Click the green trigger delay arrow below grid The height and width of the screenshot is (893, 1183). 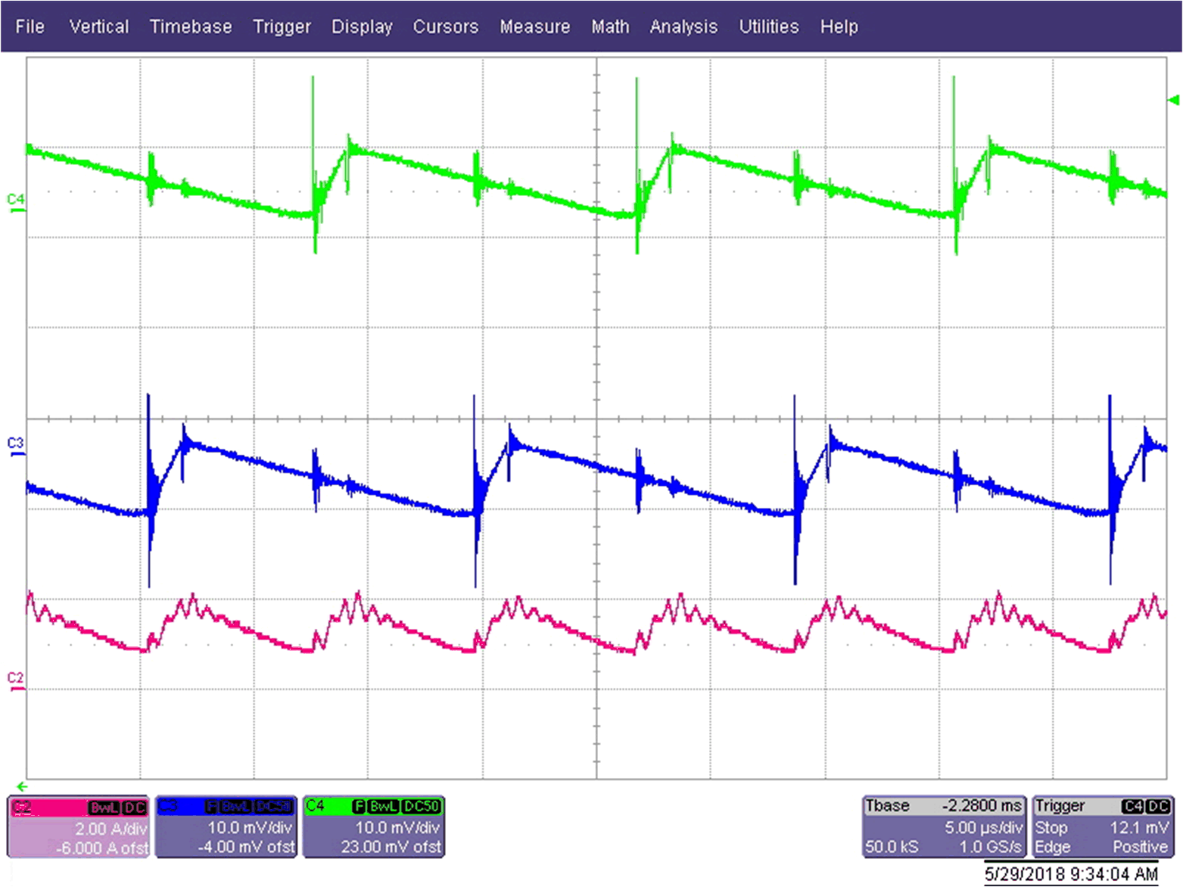click(x=21, y=786)
